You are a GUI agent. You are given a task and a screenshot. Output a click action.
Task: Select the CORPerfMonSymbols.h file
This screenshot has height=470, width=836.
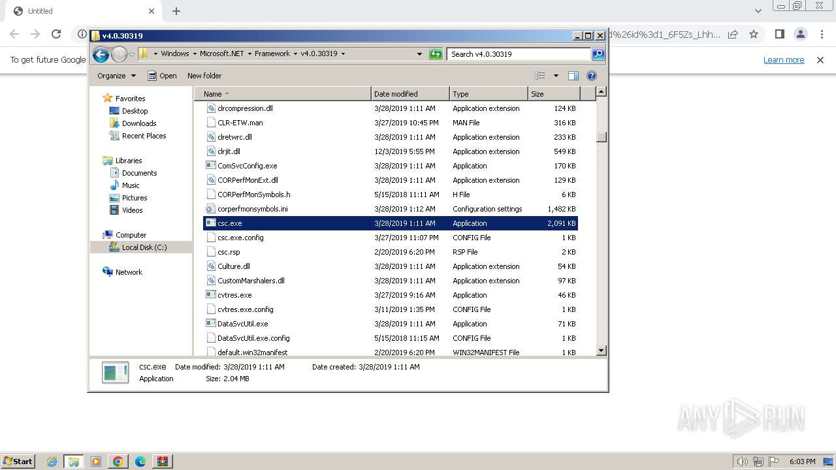tap(253, 195)
